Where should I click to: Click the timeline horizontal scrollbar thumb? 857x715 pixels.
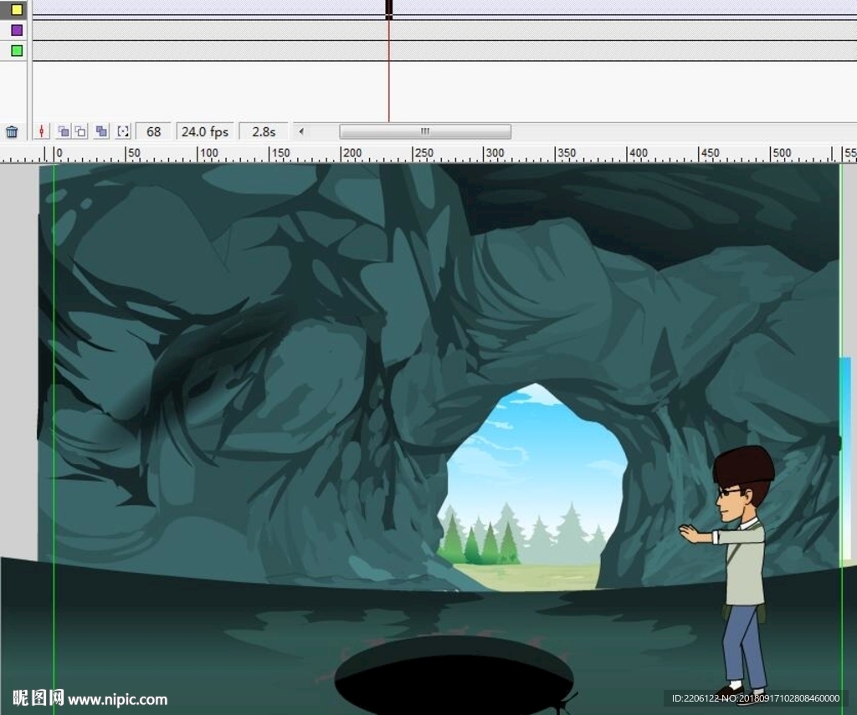pos(424,132)
